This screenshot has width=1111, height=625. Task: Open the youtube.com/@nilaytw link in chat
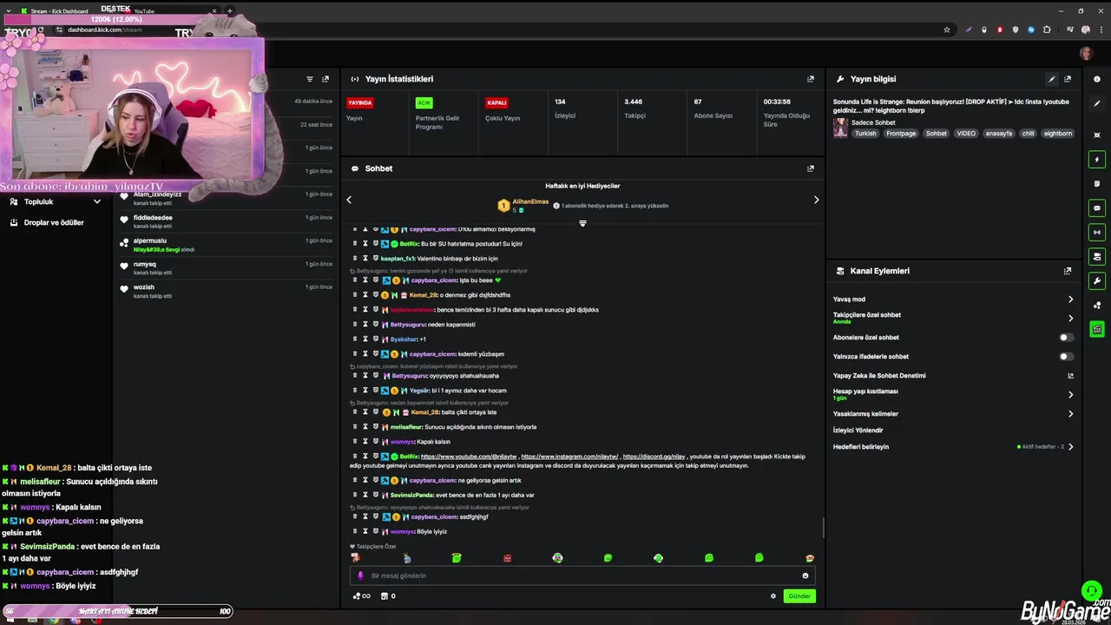(x=469, y=457)
